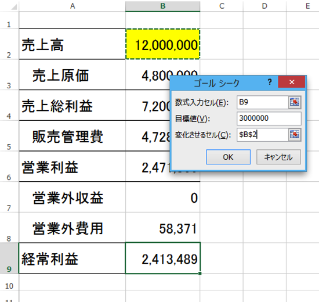Click the cell showing 58,371
Viewport: 319px width, 302px height.
pos(163,228)
